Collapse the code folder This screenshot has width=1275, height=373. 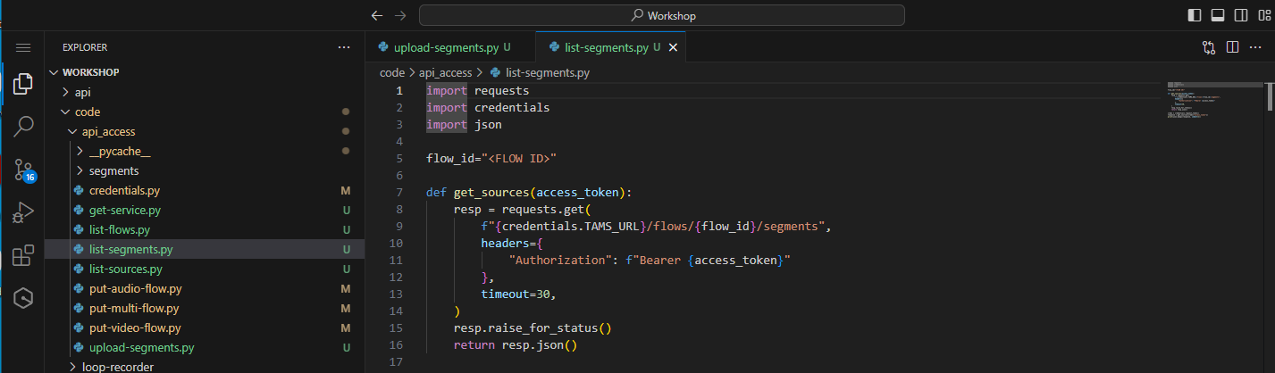pyautogui.click(x=205, y=112)
